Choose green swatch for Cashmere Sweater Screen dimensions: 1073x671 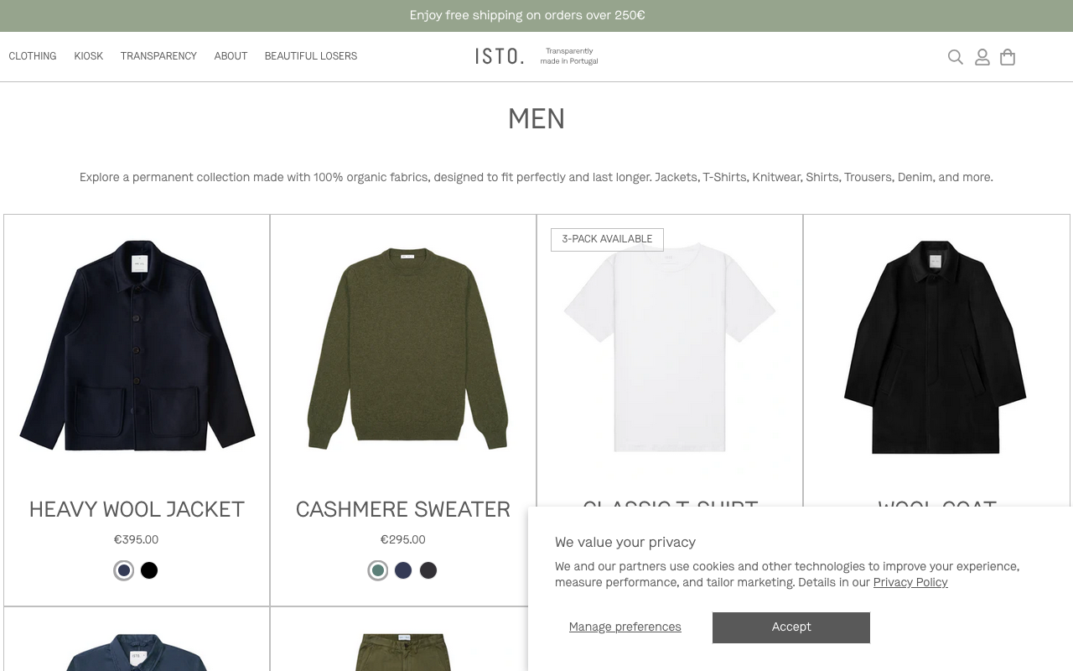[378, 570]
